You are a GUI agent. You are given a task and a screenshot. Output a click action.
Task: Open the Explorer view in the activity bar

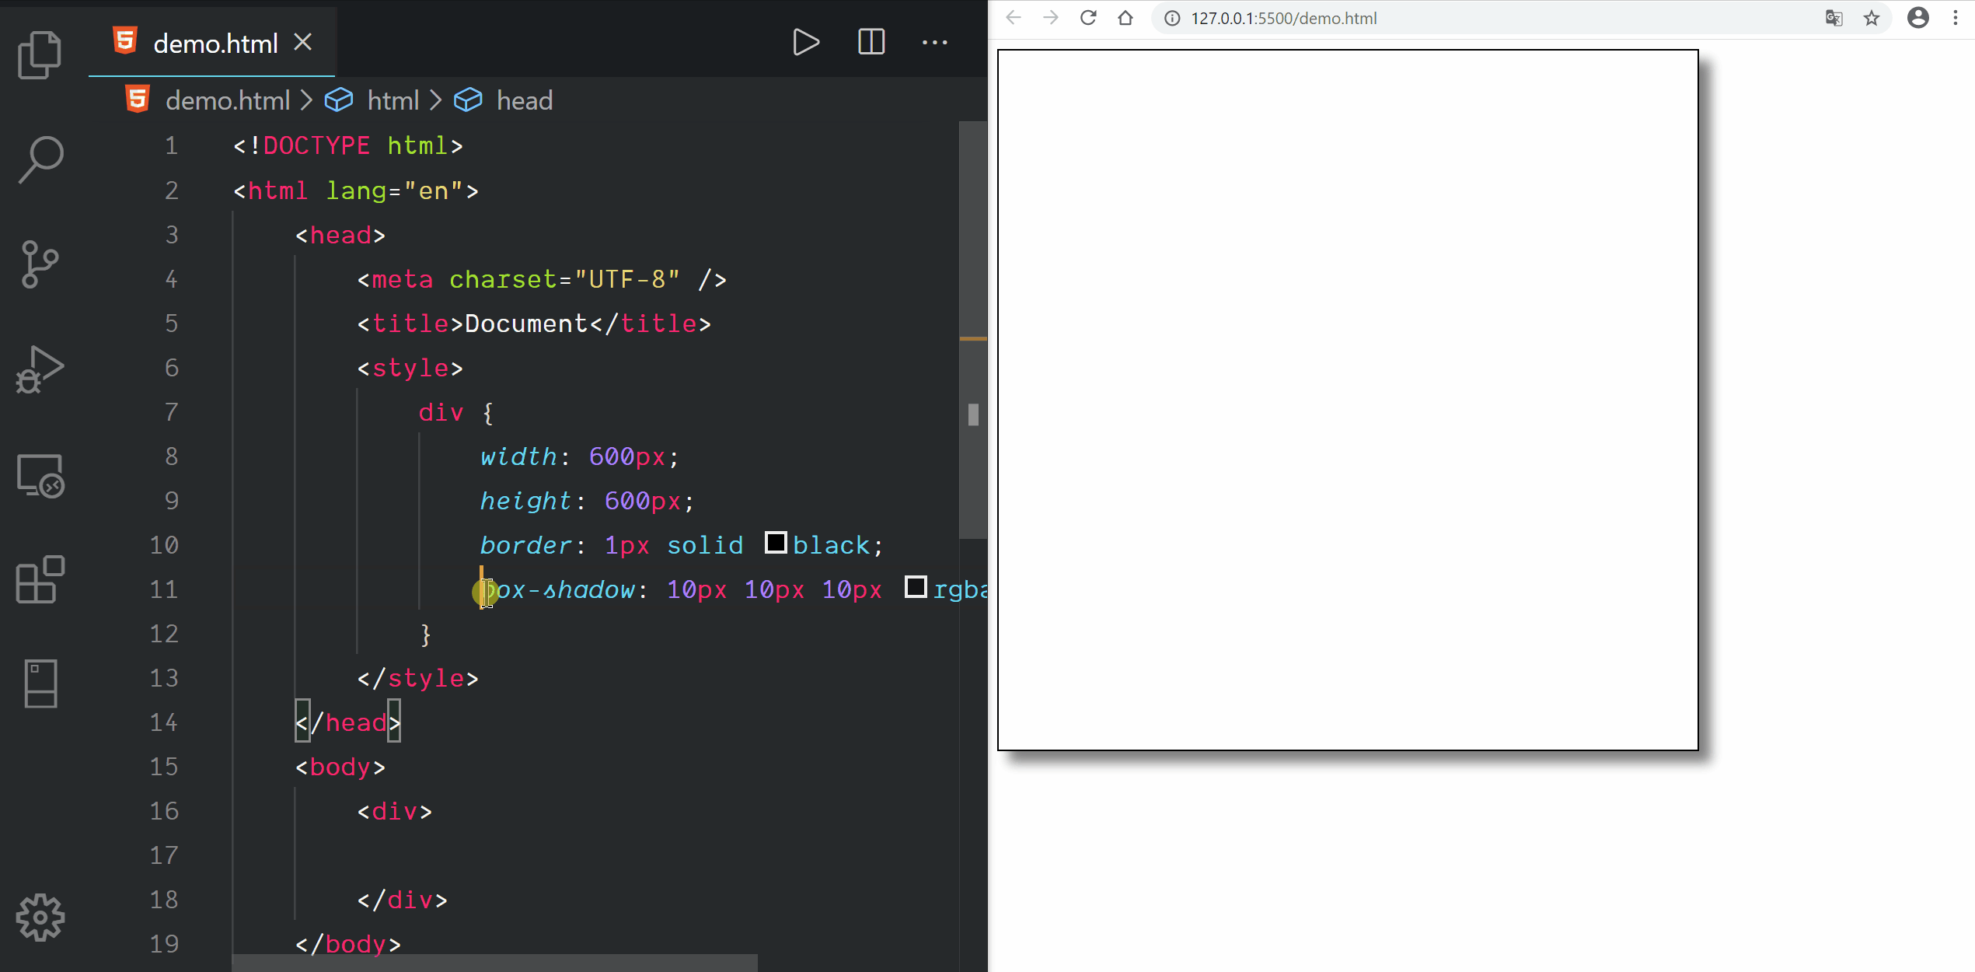(40, 54)
